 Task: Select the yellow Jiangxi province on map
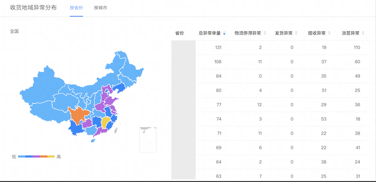pos(105,122)
